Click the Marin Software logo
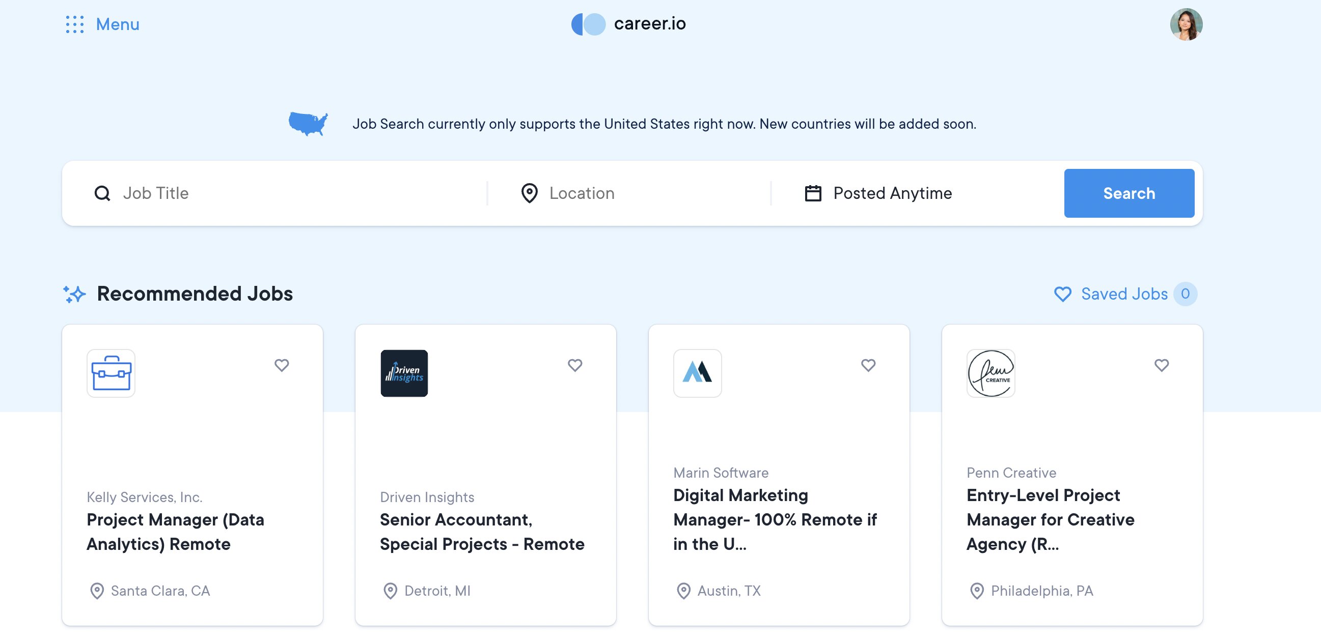The height and width of the screenshot is (644, 1321). 697,373
